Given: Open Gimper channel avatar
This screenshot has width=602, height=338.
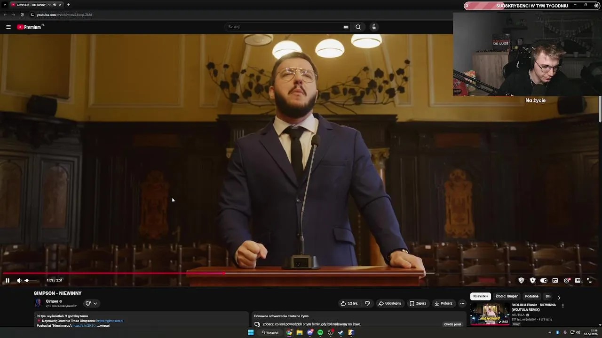Looking at the screenshot, I should click(x=38, y=303).
